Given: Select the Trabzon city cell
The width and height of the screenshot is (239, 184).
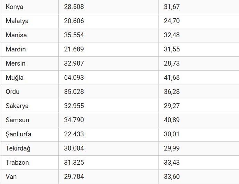Looking at the screenshot, I should point(17,163).
